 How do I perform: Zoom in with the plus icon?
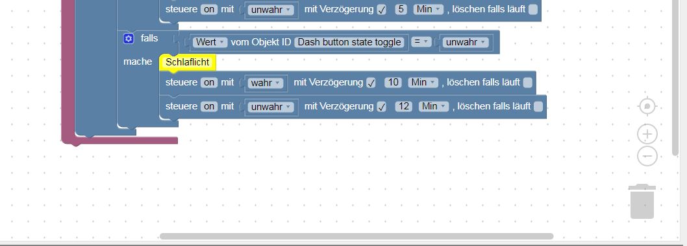tap(647, 134)
